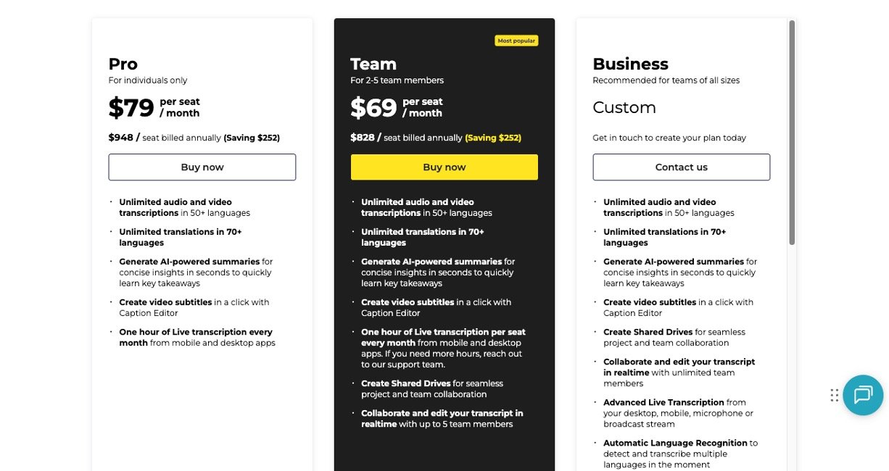
Task: Click Get in touch plan text
Action: click(x=669, y=138)
